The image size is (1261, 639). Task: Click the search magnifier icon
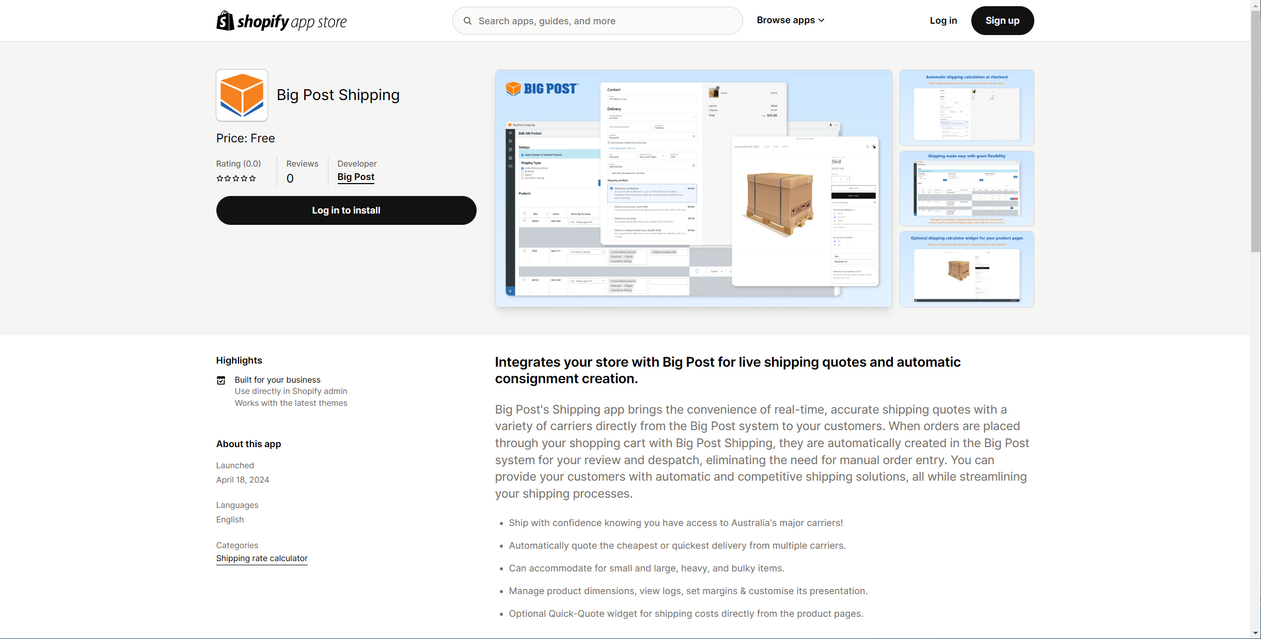467,21
